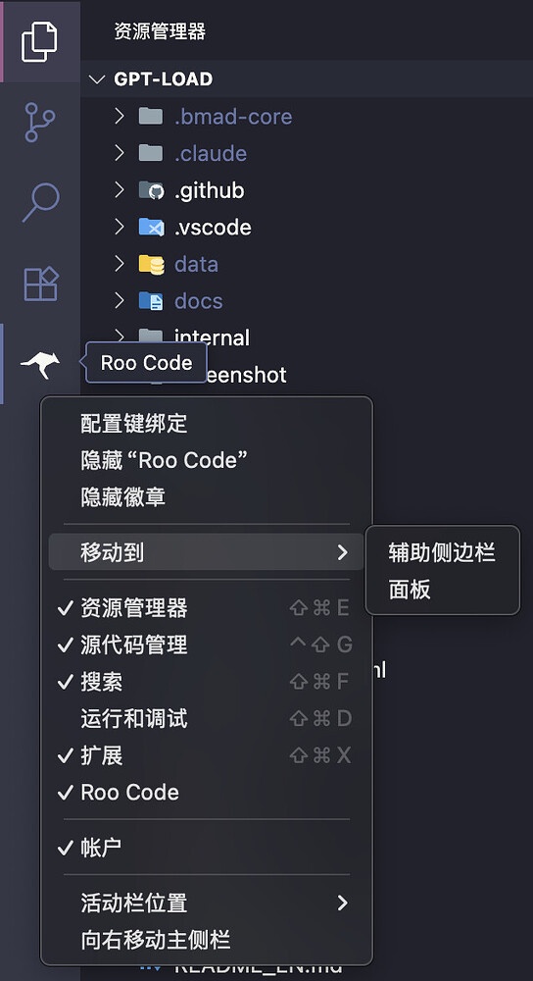
Task: Open the Source Control branch icon
Action: [x=39, y=122]
